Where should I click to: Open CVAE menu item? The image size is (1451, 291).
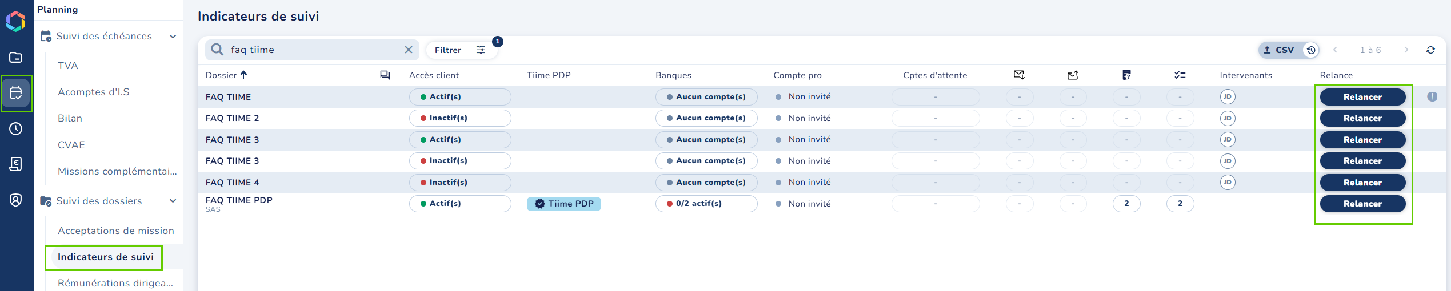pyautogui.click(x=71, y=145)
